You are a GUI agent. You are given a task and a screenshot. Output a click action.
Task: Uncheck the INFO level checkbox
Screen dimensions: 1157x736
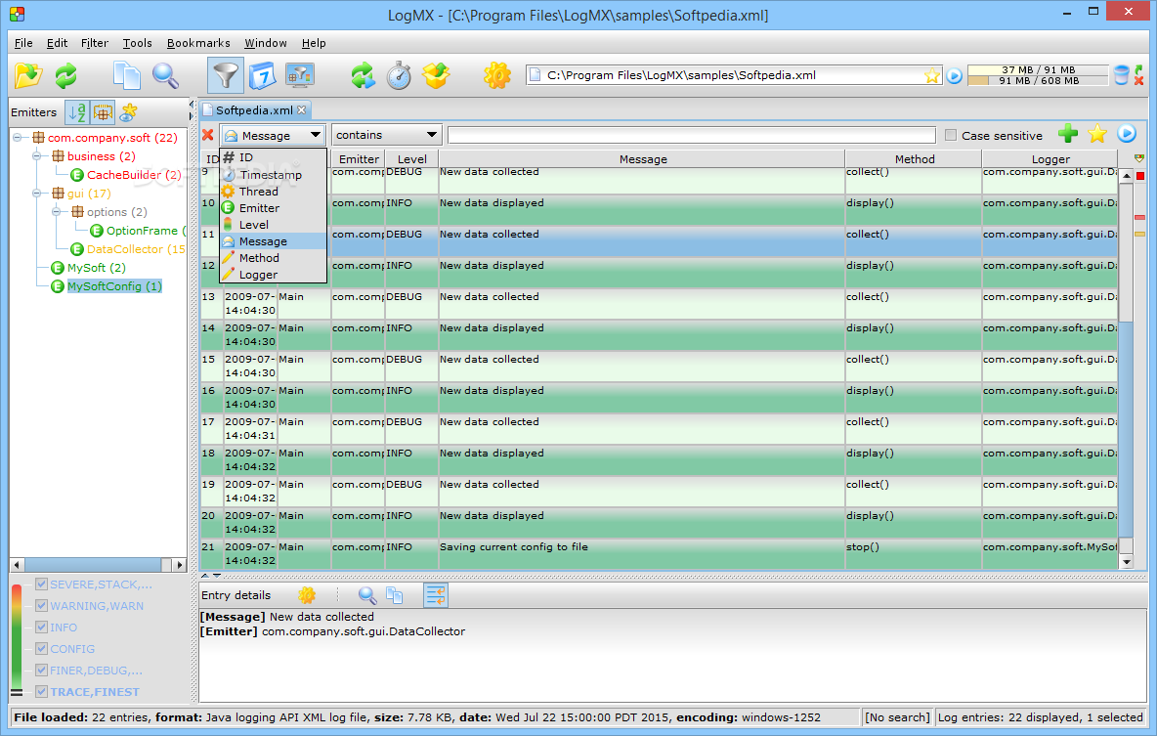pyautogui.click(x=41, y=627)
